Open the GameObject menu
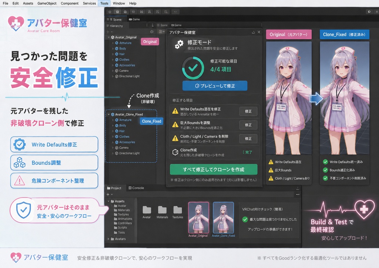This screenshot has height=268, width=379. 47,3
